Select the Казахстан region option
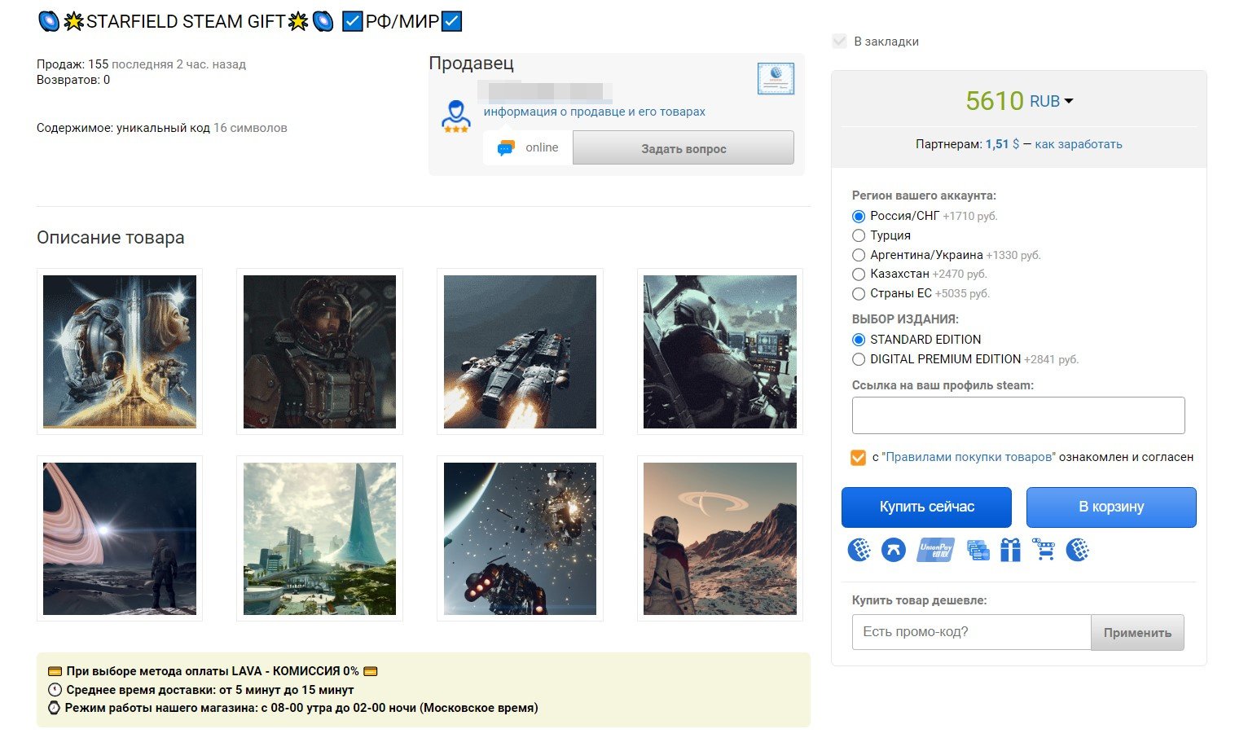Screen dimensions: 1257x751 point(859,274)
